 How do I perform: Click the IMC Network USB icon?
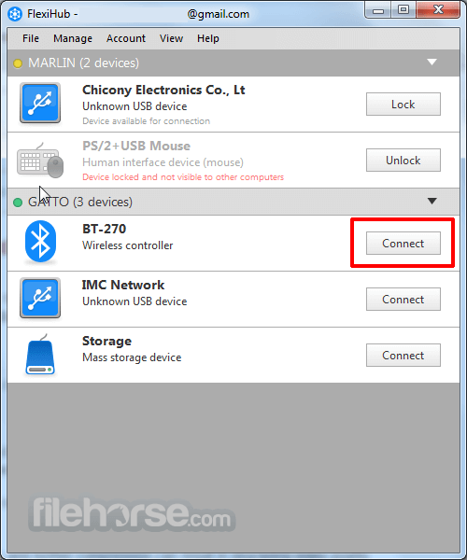pos(40,298)
